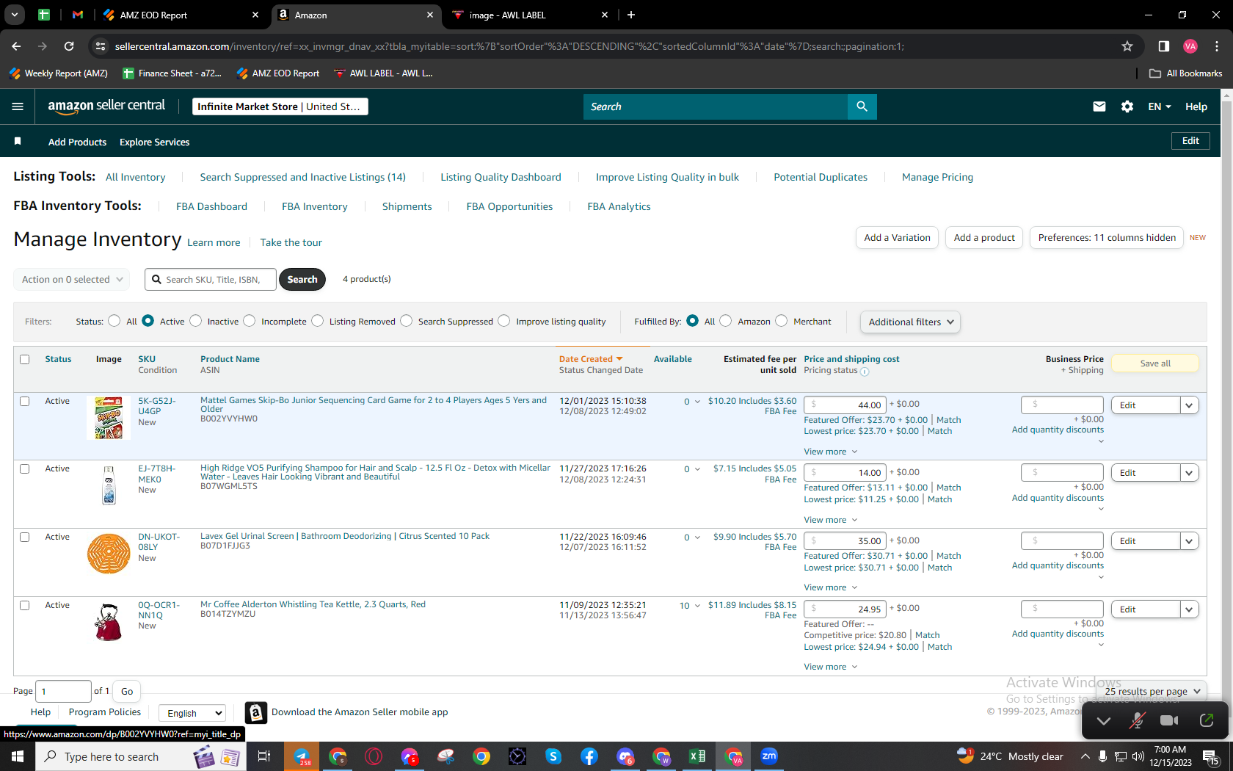
Task: Click the SKU search input field
Action: (x=211, y=279)
